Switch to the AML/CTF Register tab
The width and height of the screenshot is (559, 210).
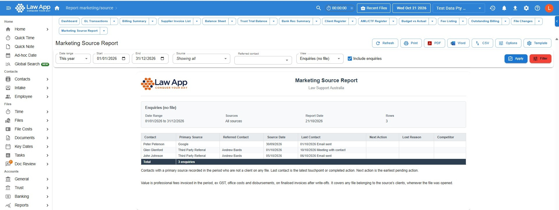(374, 21)
